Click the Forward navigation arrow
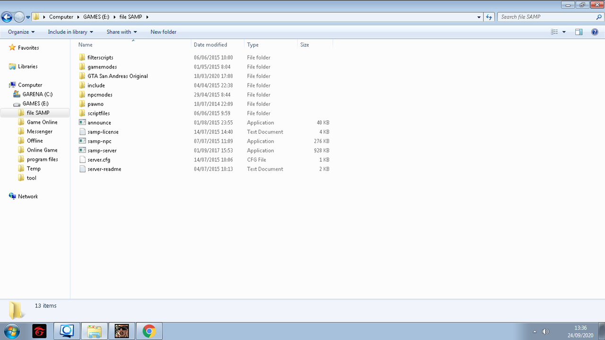Screen dimensions: 605x340 point(19,17)
